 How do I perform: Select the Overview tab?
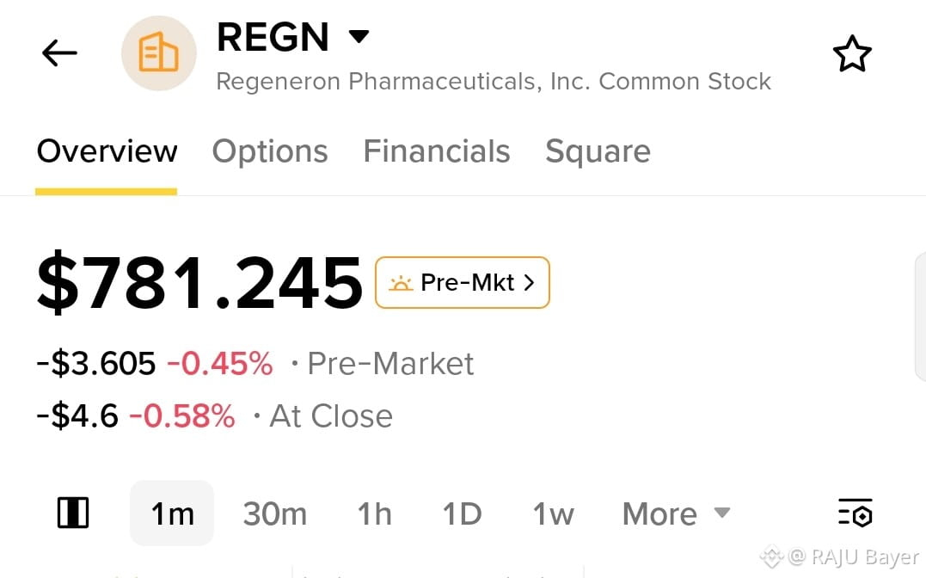coord(107,151)
